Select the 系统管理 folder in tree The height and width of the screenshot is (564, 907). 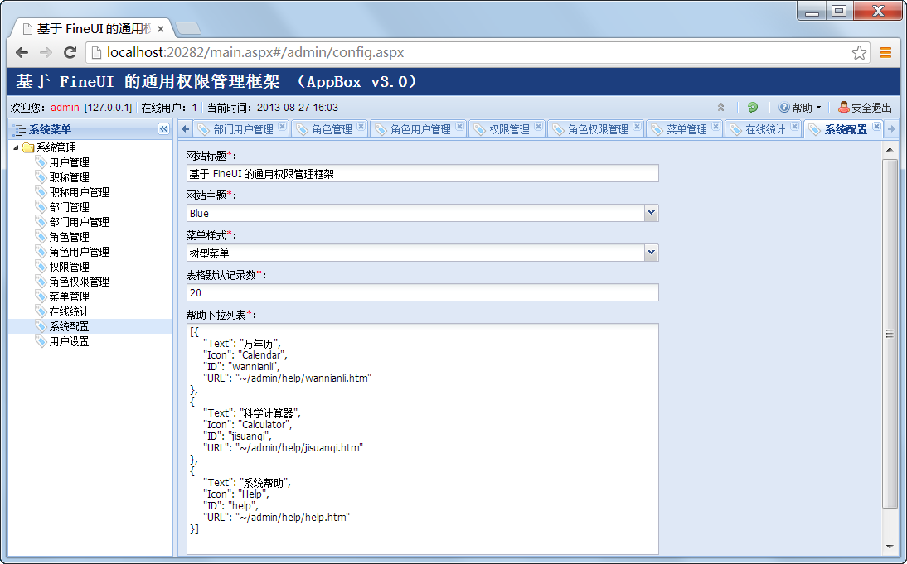tap(56, 147)
